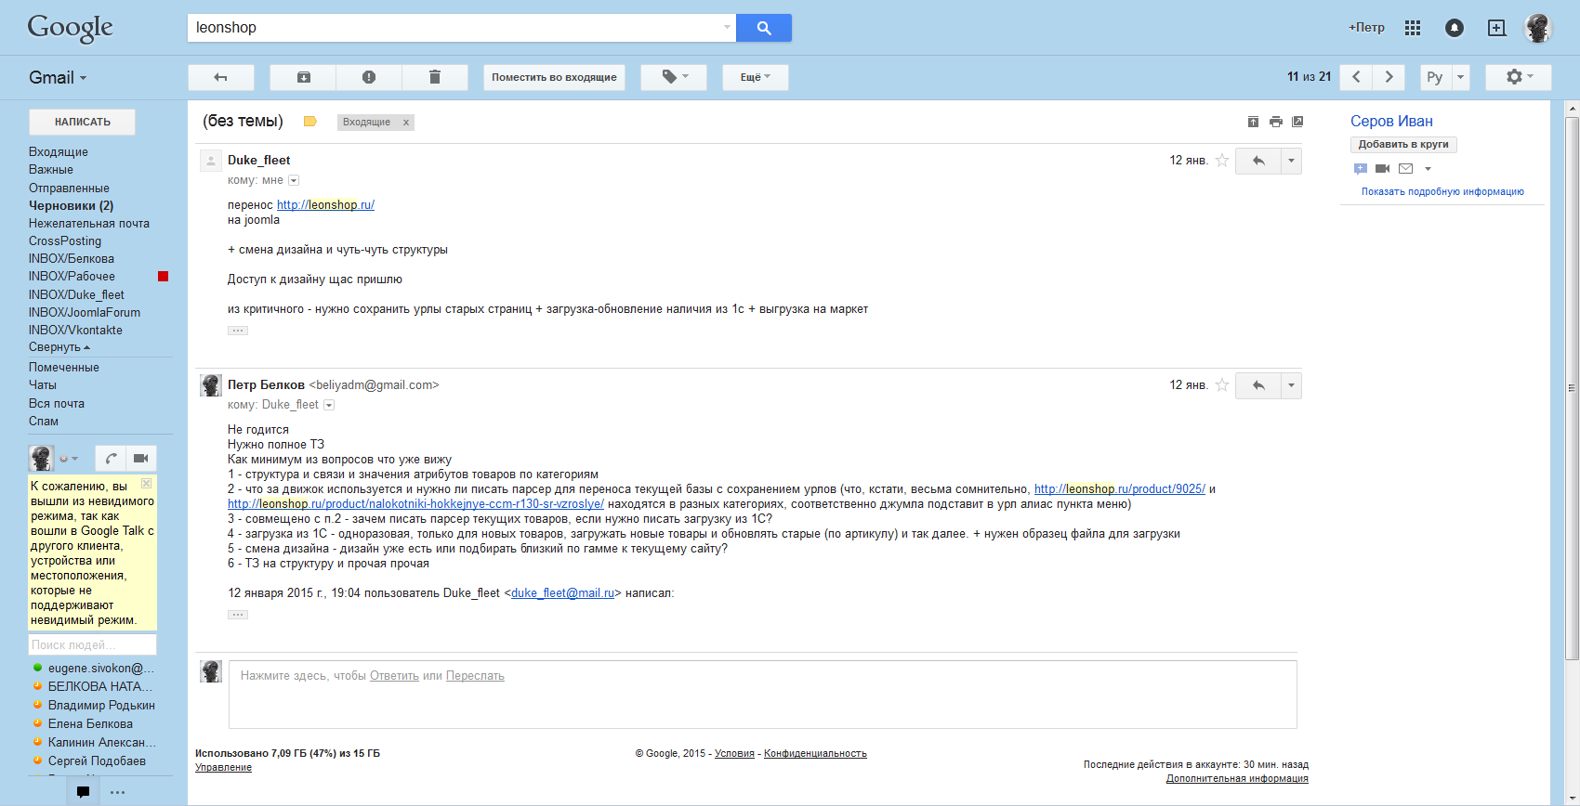This screenshot has width=1580, height=806.
Task: Toggle the yellow importance marker
Action: coord(310,122)
